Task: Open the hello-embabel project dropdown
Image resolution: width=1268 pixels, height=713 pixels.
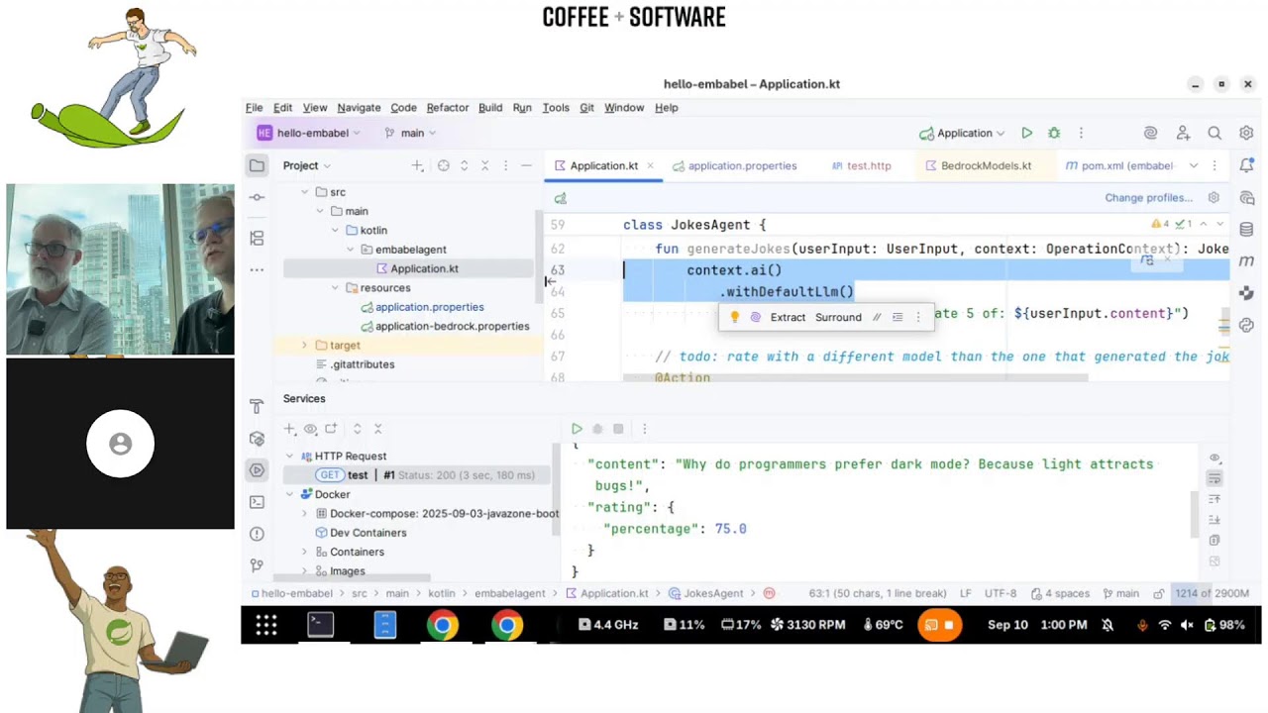Action: [x=308, y=133]
